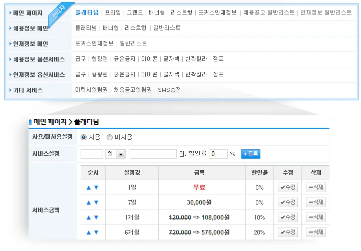Open 형광펜 under 인재정보 옵션서비스

[x=100, y=74]
